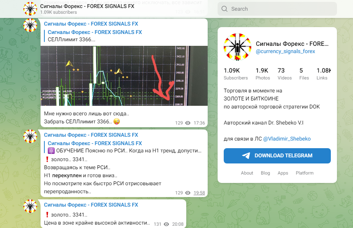Focus the Search input field
Viewport: 353px width, 228px height.
[x=277, y=9]
